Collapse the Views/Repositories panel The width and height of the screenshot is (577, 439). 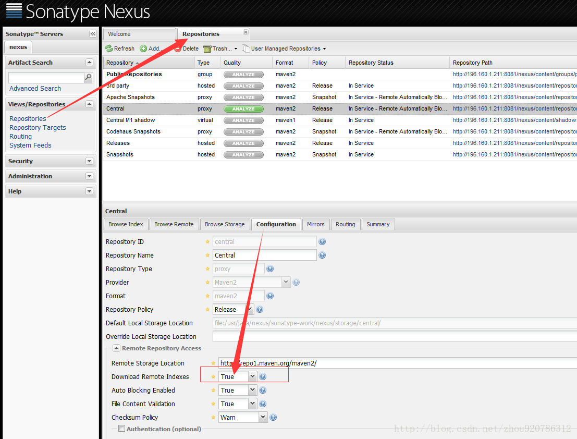click(x=89, y=104)
